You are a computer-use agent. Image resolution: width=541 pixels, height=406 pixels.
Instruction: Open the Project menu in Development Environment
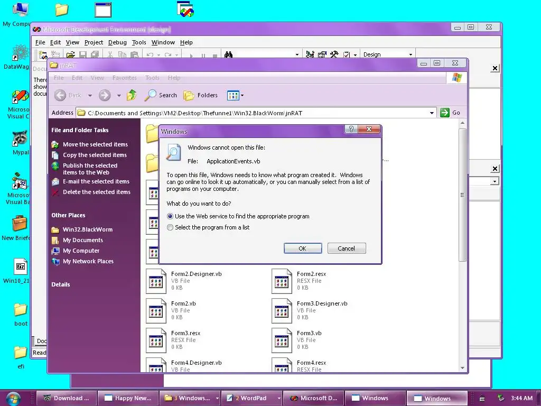(94, 42)
